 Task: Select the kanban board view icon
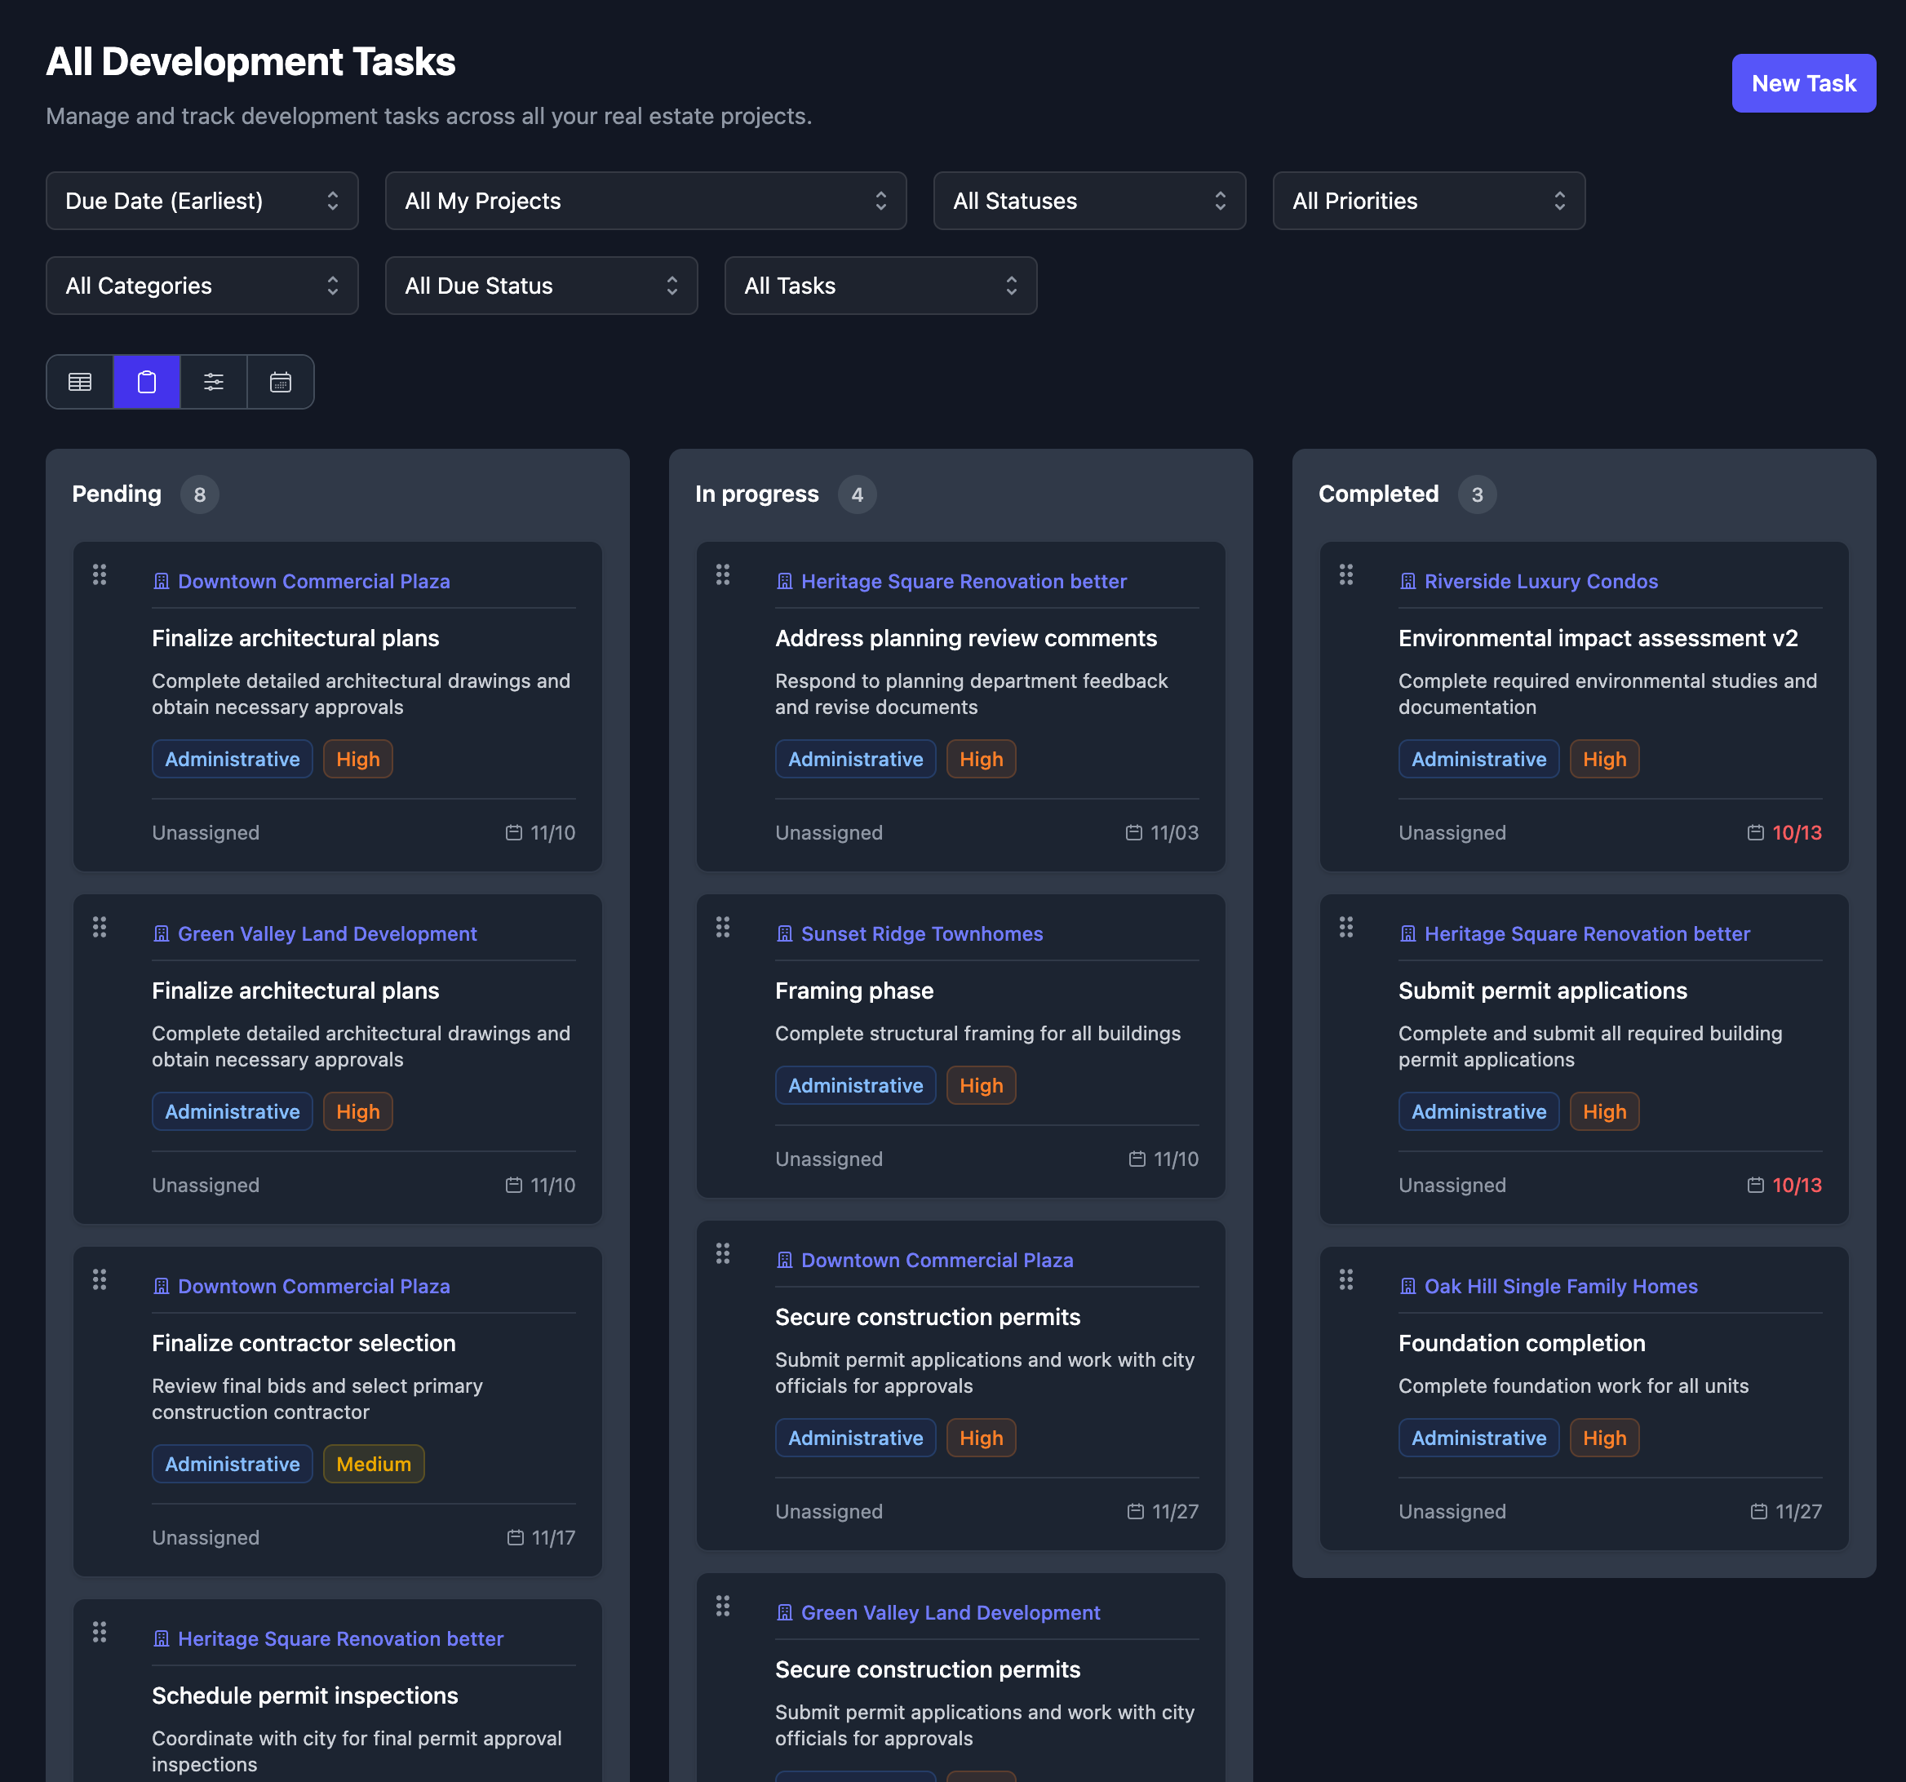click(x=146, y=382)
